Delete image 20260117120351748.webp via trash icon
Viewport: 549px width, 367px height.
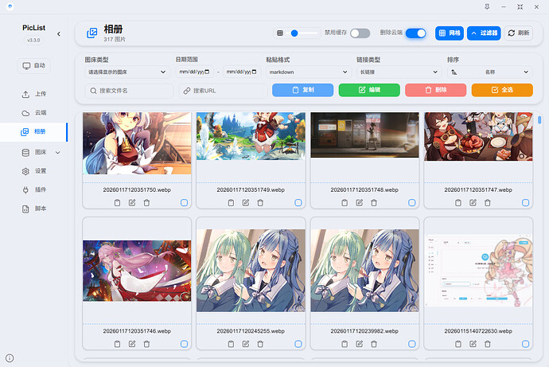[374, 203]
